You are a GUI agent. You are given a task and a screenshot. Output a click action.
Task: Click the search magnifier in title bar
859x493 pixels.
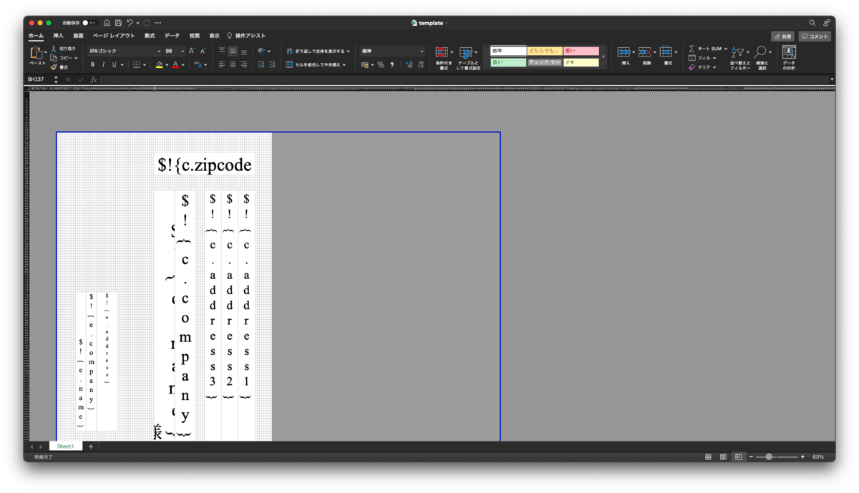812,23
